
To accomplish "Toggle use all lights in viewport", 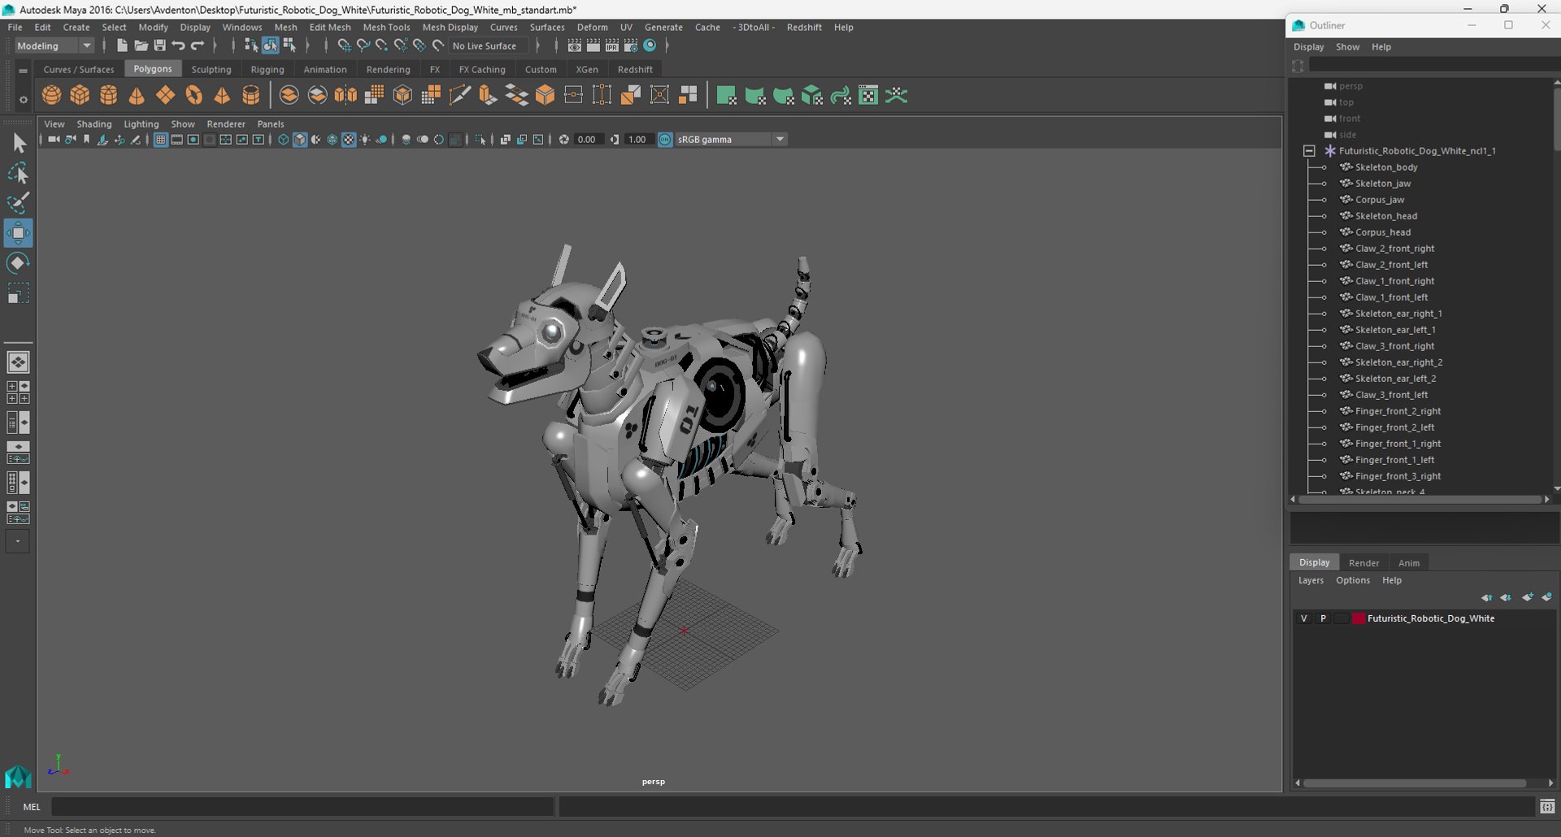I will tap(365, 140).
